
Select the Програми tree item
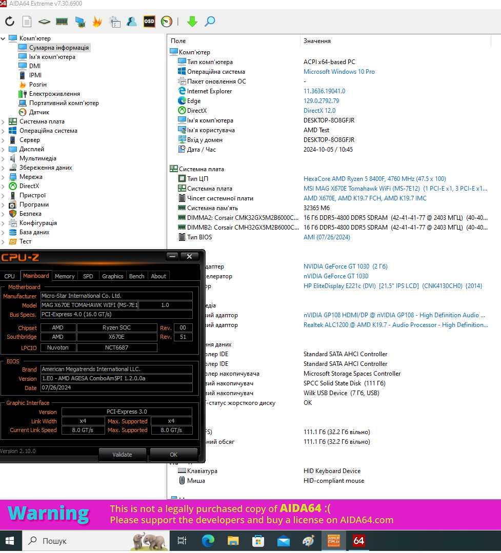pos(34,204)
